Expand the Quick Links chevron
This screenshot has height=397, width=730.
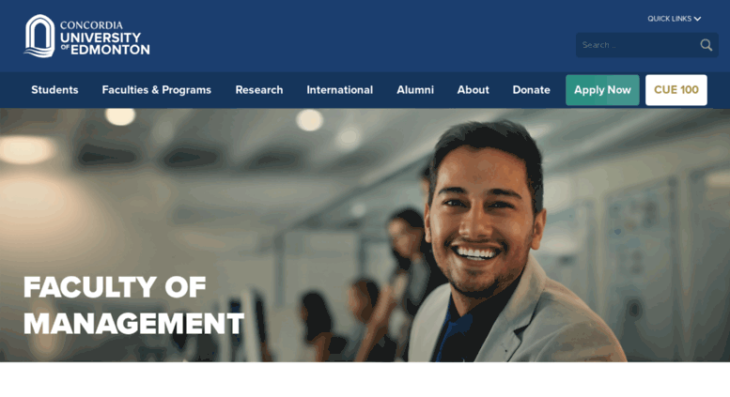pyautogui.click(x=697, y=19)
